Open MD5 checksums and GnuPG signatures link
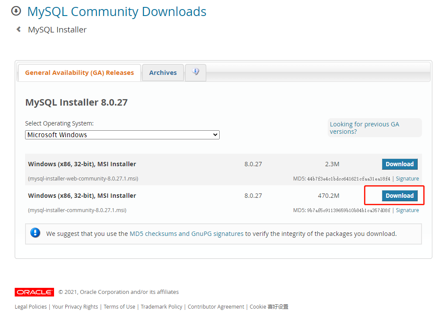Image resolution: width=441 pixels, height=319 pixels. 186,234
